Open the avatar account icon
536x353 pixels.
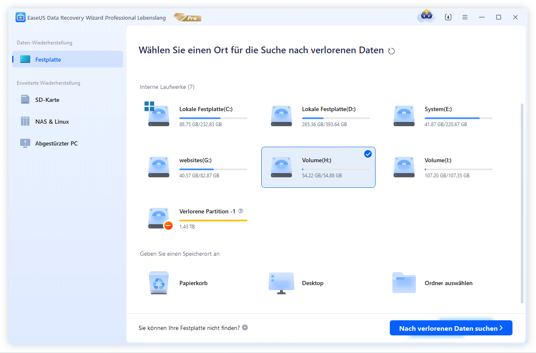(426, 17)
